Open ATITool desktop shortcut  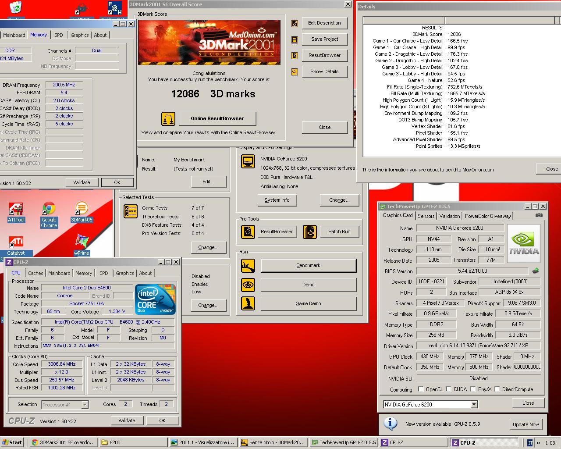pos(16,213)
